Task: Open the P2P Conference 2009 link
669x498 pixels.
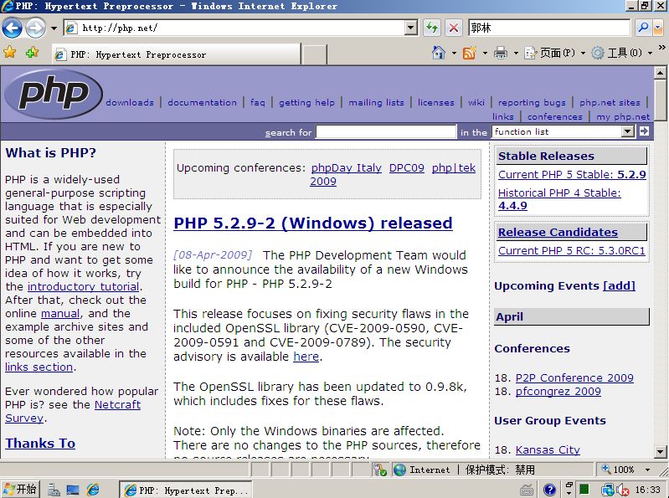Action: tap(574, 377)
